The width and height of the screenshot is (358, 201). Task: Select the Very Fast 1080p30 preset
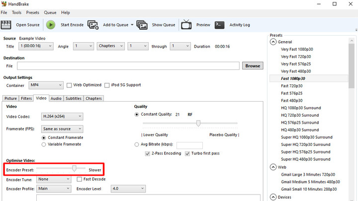(297, 49)
